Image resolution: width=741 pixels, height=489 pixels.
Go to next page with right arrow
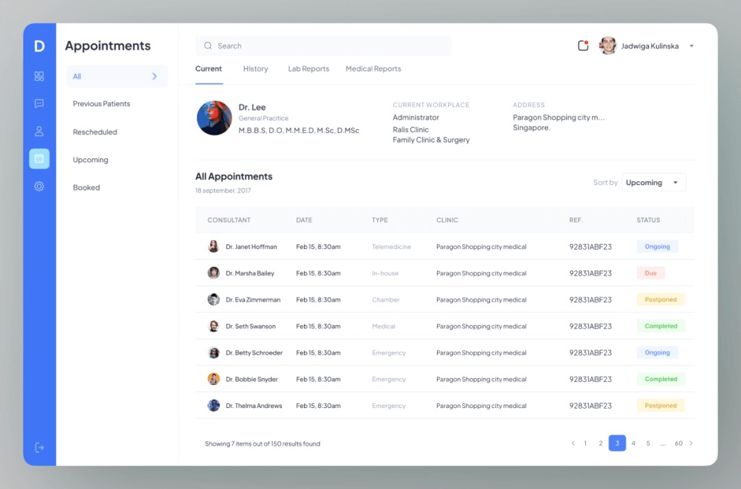[x=692, y=443]
